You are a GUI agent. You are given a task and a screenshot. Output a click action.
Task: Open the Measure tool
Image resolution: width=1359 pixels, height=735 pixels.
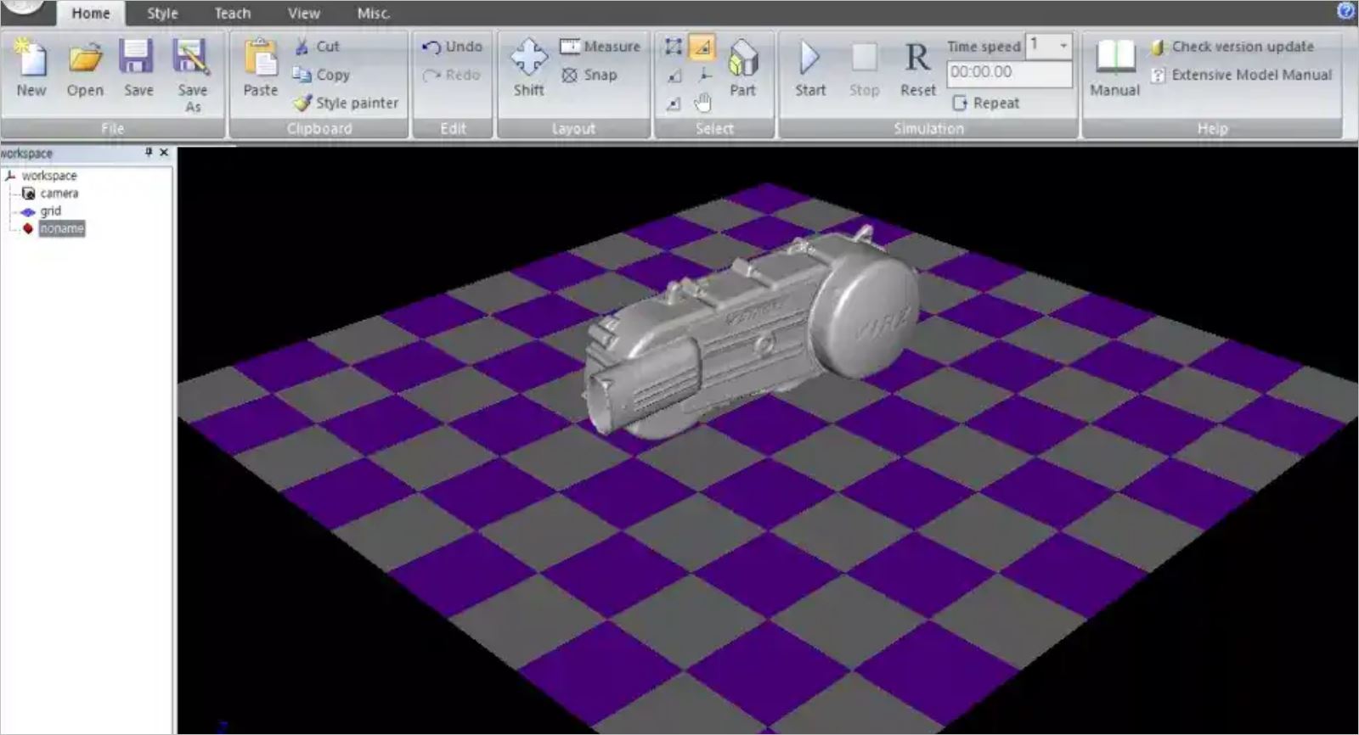pos(600,47)
